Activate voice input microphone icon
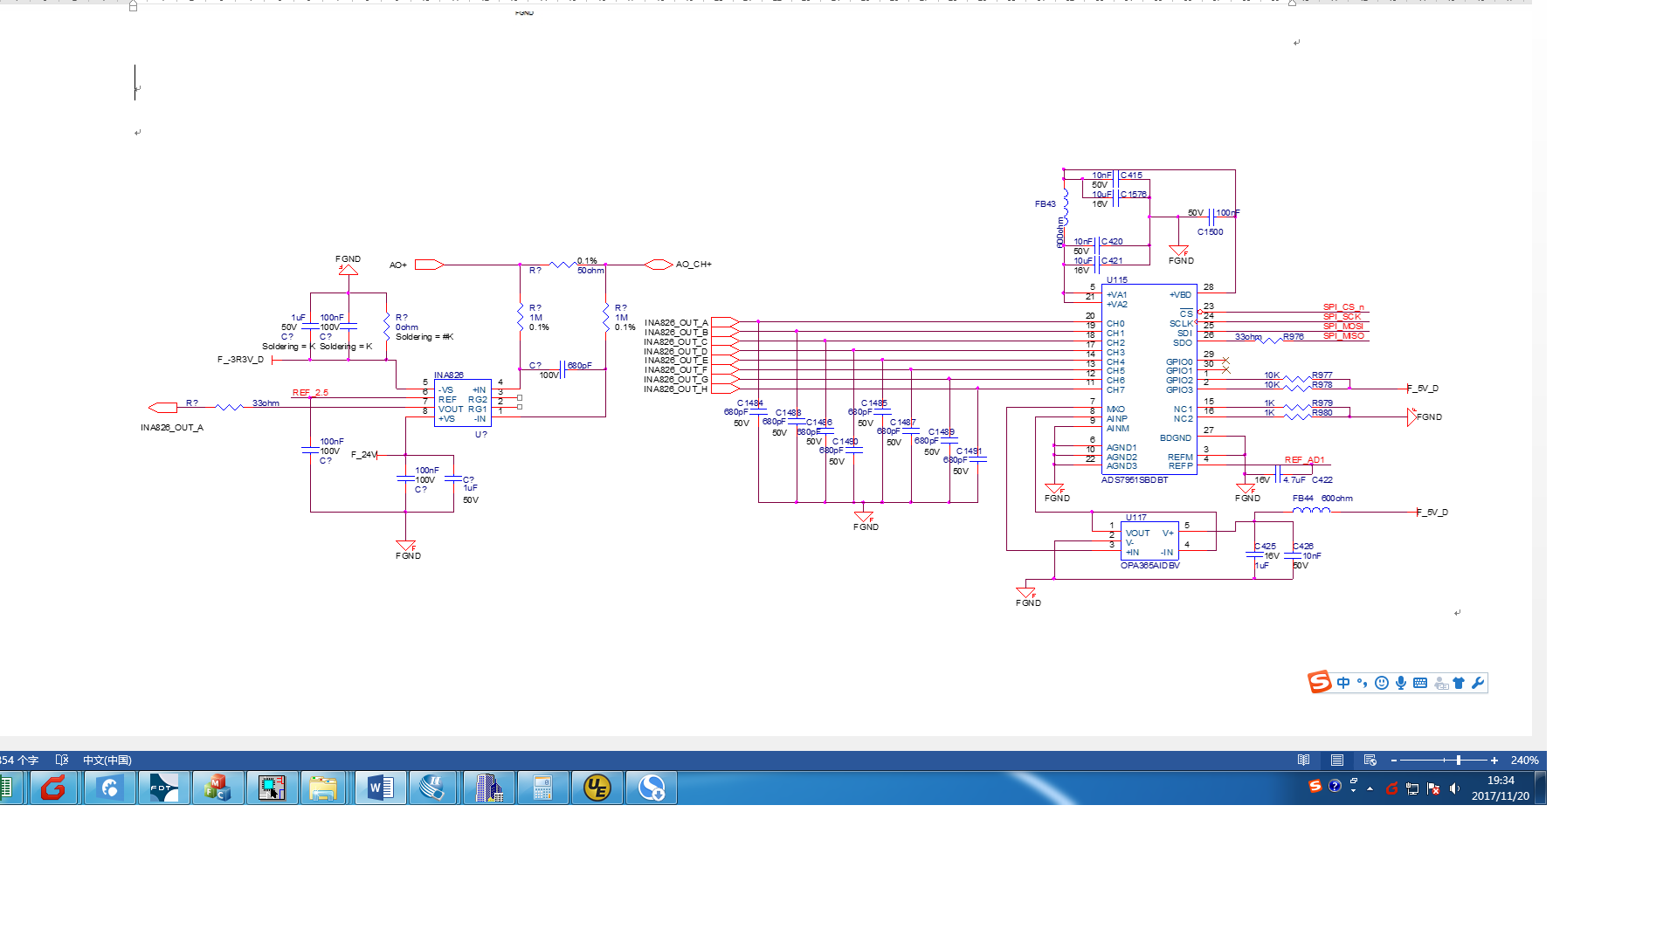Image resolution: width=1677 pixels, height=943 pixels. pyautogui.click(x=1400, y=683)
